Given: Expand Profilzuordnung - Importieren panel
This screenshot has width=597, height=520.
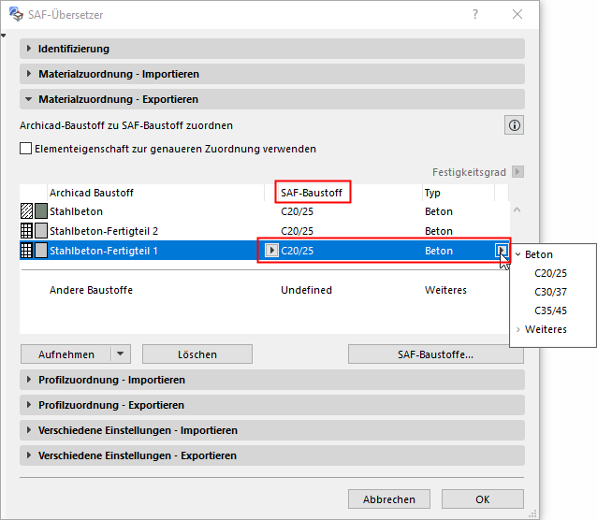Looking at the screenshot, I should pos(272,380).
